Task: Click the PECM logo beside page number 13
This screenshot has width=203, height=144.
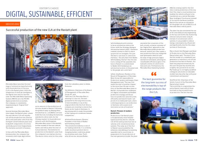Action: (190, 140)
